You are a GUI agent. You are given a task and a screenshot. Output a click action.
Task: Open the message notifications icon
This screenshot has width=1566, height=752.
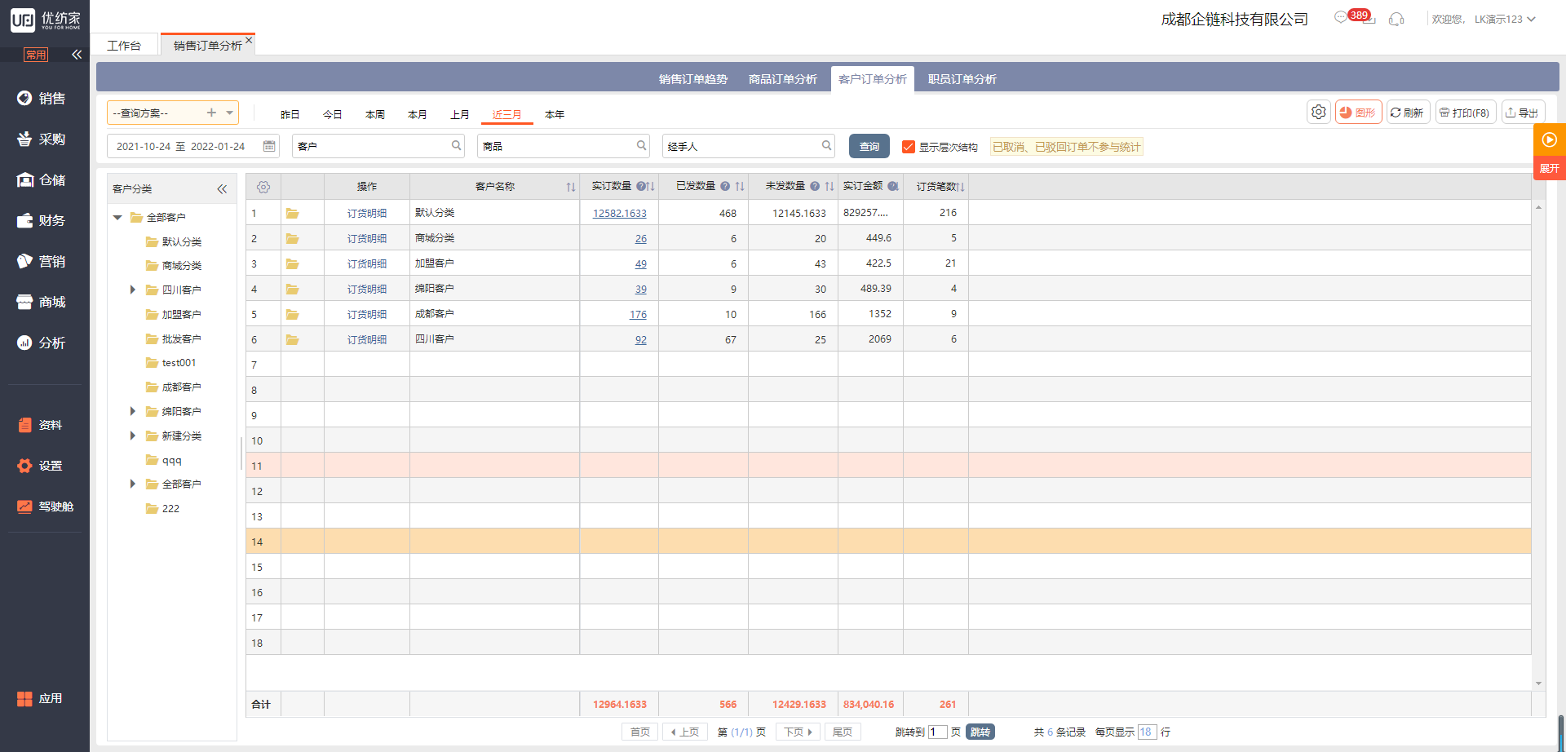(x=1341, y=18)
